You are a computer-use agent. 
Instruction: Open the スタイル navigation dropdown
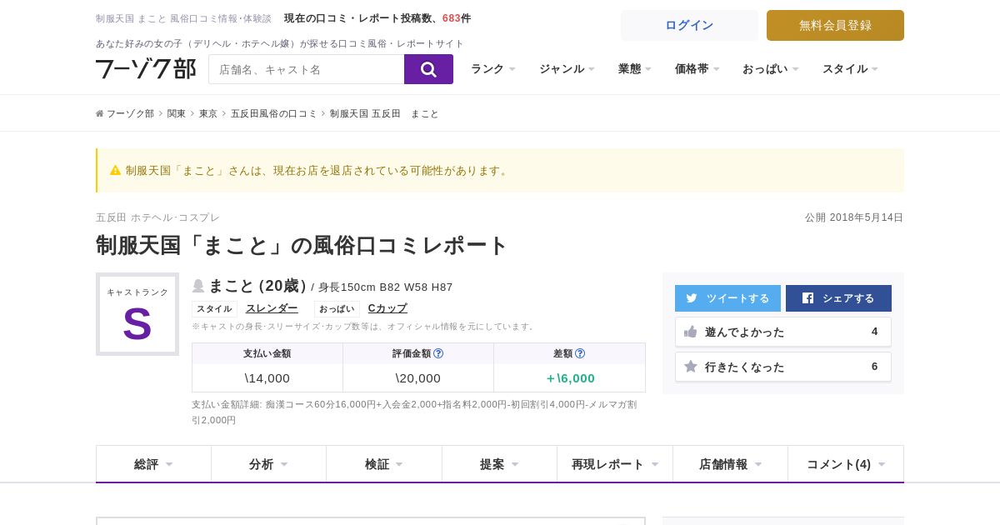coord(850,69)
